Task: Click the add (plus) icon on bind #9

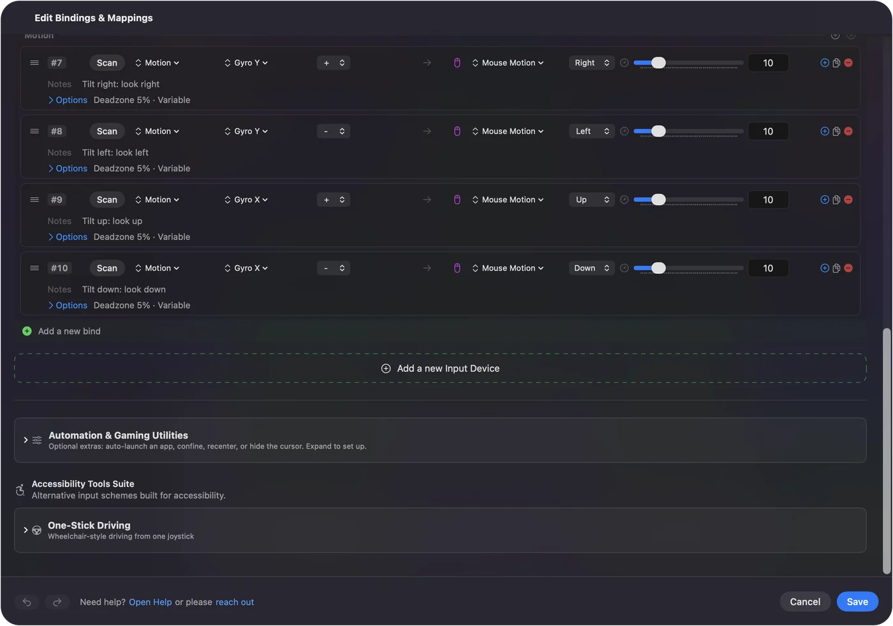Action: 825,200
